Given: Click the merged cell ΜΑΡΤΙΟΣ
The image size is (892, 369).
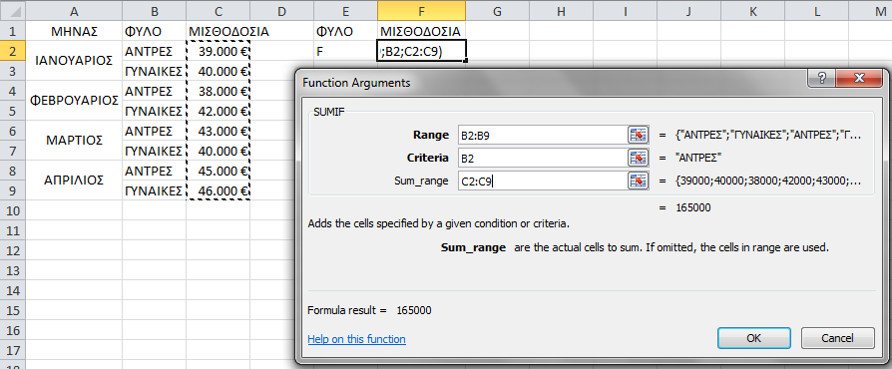Looking at the screenshot, I should (x=74, y=141).
